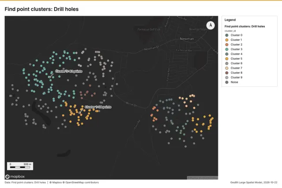Click the Cluster 3 legend swatch
The image size is (282, 188).
click(227, 49)
